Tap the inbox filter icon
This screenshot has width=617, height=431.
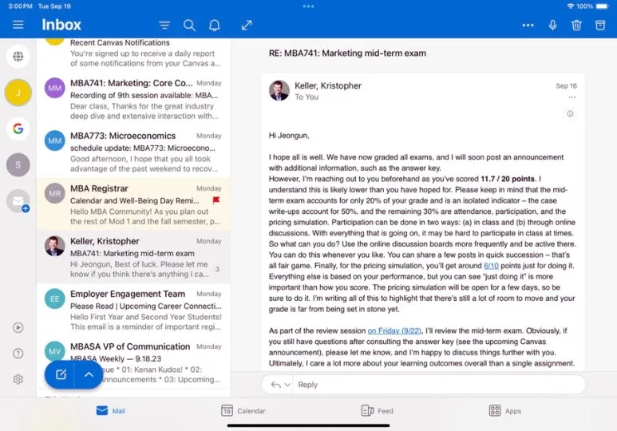point(164,26)
